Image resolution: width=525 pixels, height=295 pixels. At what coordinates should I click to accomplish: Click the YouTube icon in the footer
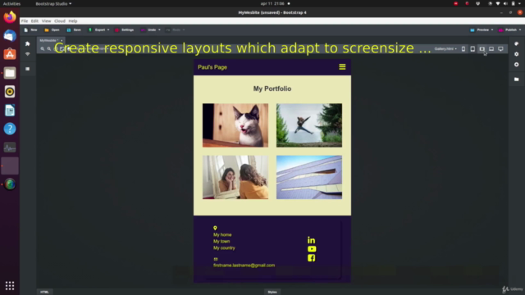click(x=312, y=249)
